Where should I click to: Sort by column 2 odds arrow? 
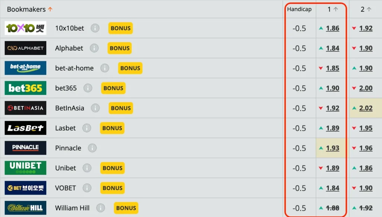tap(369, 9)
